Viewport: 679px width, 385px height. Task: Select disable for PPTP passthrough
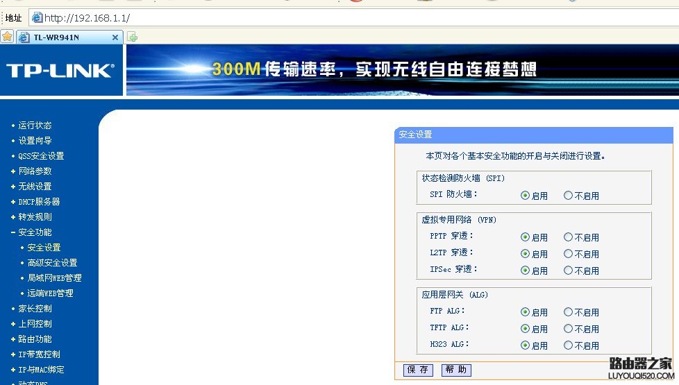click(568, 237)
